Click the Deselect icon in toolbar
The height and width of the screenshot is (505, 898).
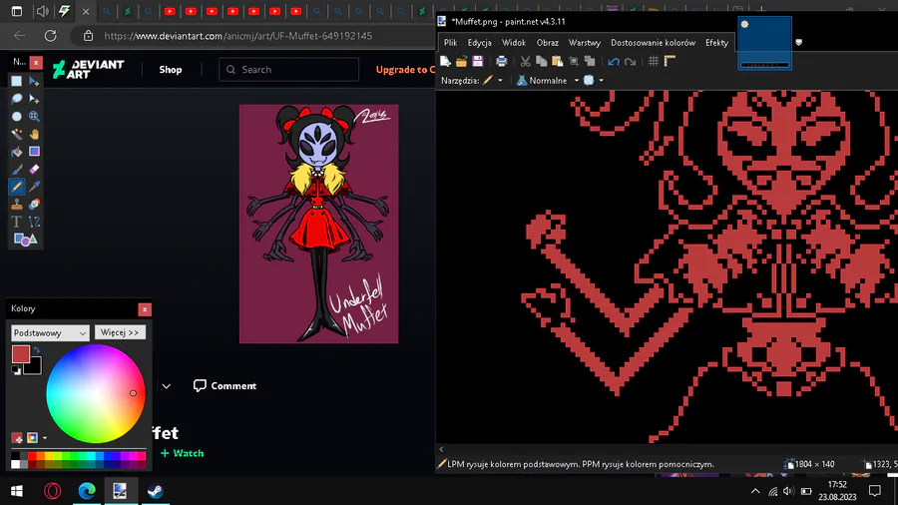[x=590, y=61]
